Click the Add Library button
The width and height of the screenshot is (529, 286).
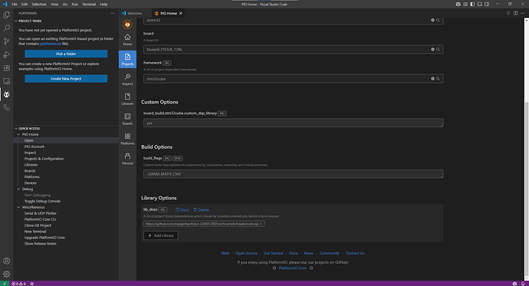(x=160, y=235)
